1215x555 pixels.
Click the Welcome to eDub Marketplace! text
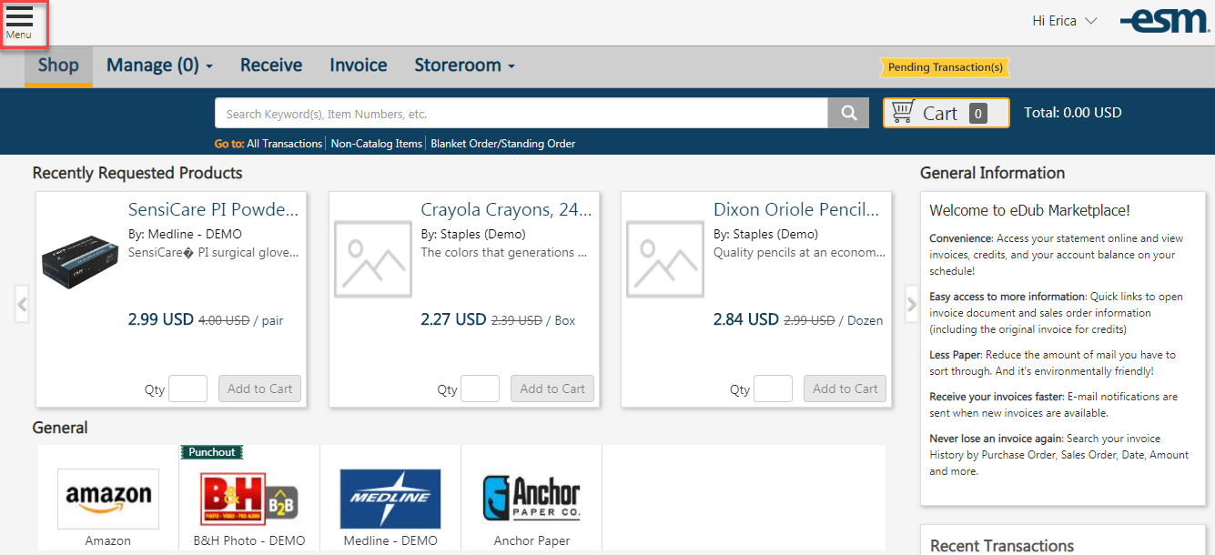point(1029,210)
